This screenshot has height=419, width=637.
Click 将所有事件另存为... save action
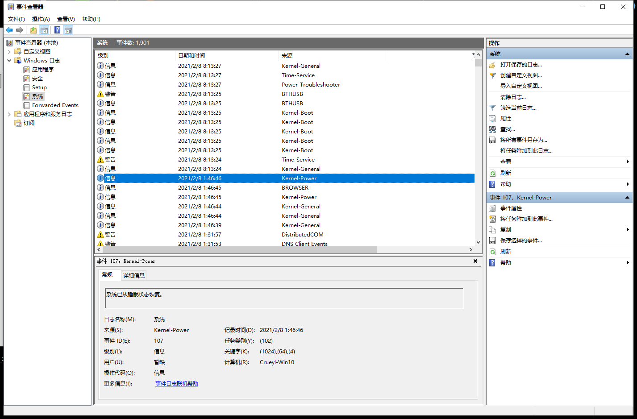click(x=524, y=140)
